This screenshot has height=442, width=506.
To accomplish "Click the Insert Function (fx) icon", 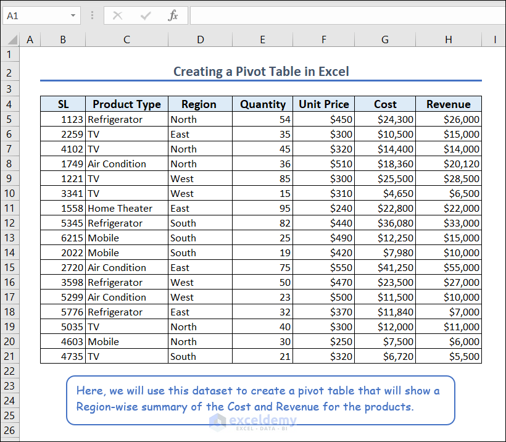I will click(173, 16).
